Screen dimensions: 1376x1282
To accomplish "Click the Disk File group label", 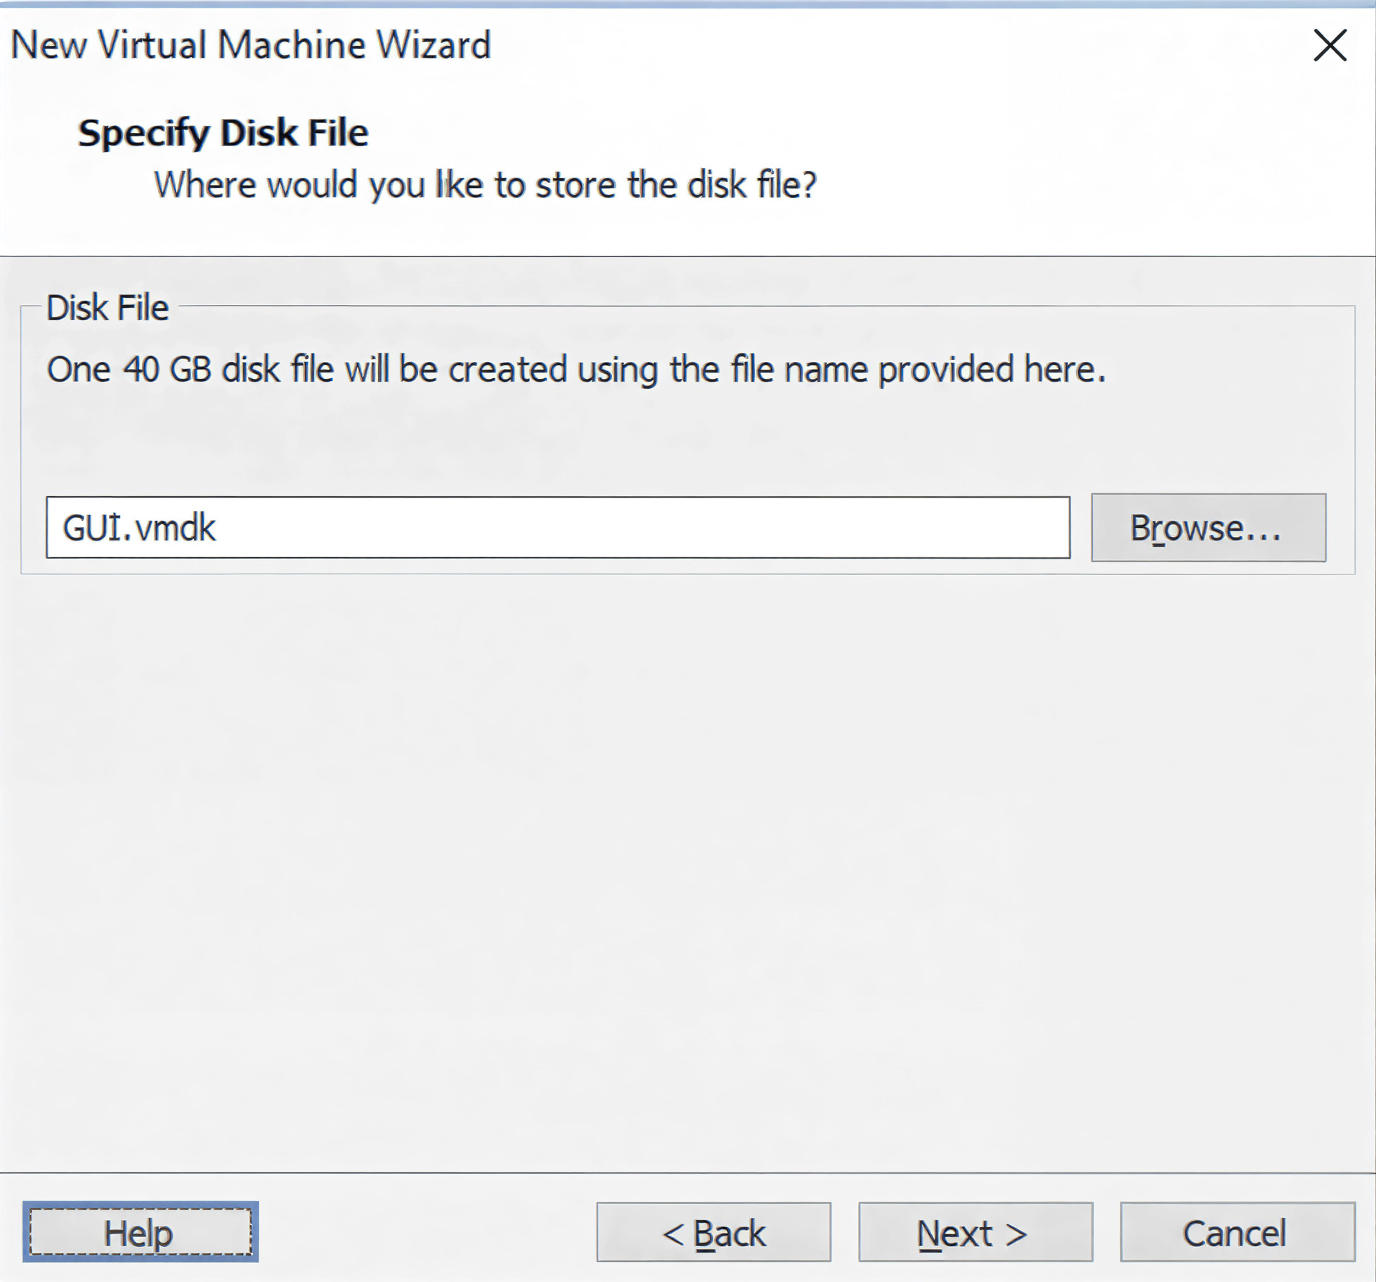I will click(x=108, y=308).
